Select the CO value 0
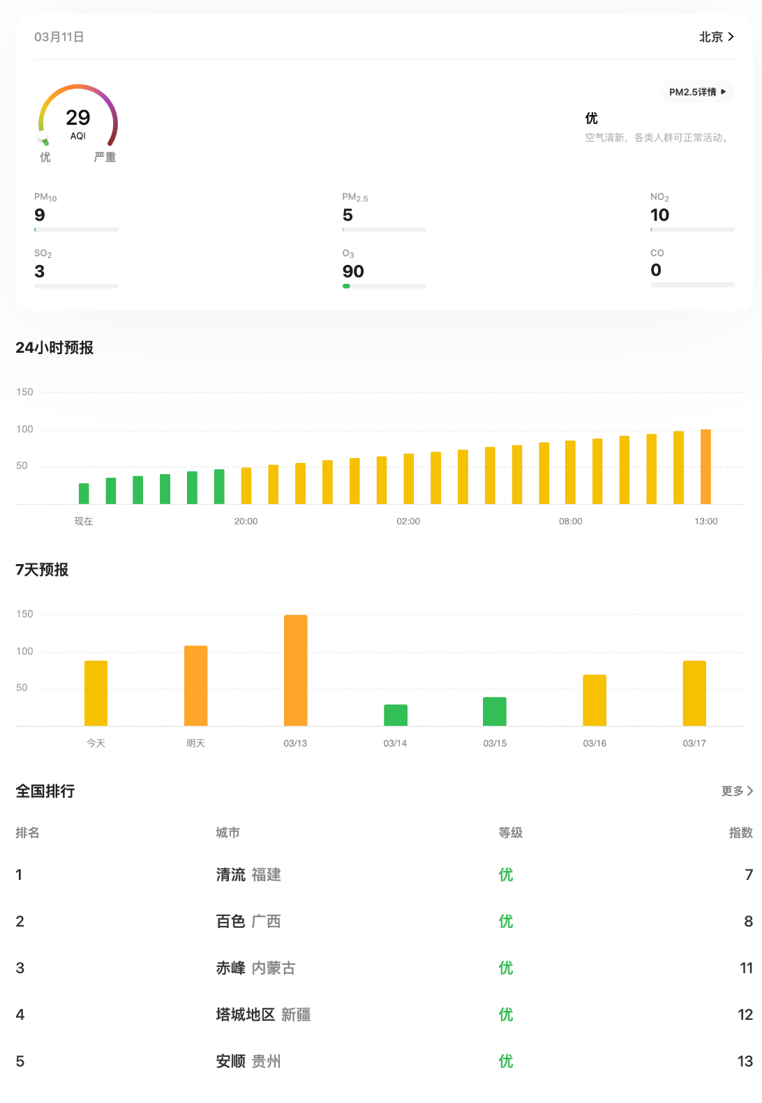The image size is (762, 1103). pyautogui.click(x=656, y=271)
